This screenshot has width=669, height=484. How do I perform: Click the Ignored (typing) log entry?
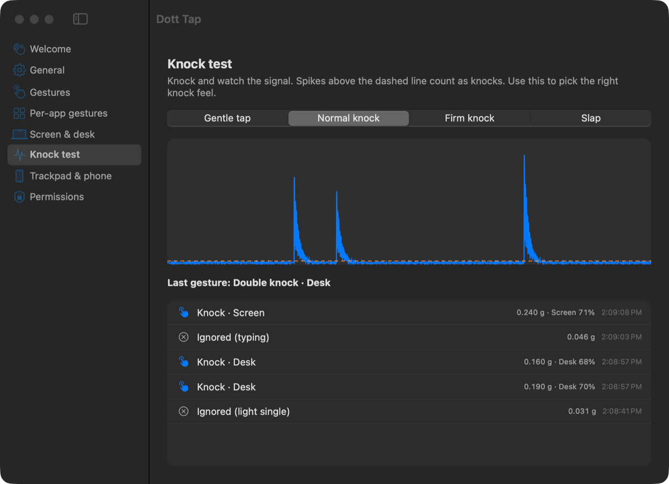[409, 337]
